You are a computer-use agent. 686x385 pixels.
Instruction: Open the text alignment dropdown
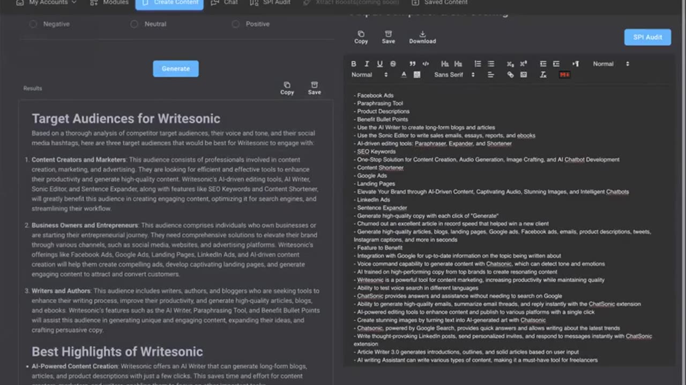click(491, 75)
